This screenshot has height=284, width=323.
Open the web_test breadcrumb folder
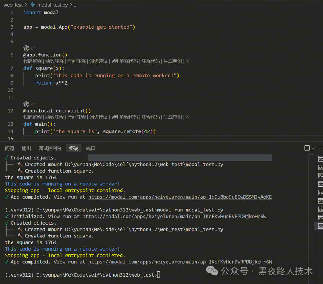[x=13, y=5]
